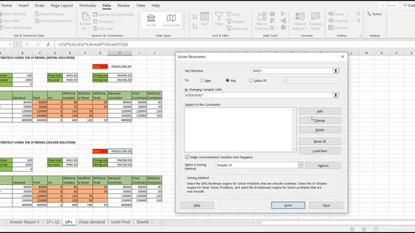Click the Clear filter icon
Viewport: 415px width, 233px height.
pos(229,14)
